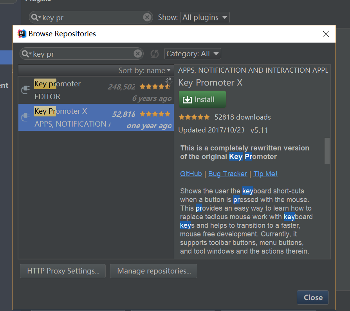Open the Show: All plugins dropdown
This screenshot has height=311, width=350.
coord(205,17)
